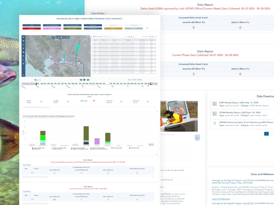Click the magnifier search icon in the map toolbar
The height and width of the screenshot is (205, 274).
(x=53, y=37)
